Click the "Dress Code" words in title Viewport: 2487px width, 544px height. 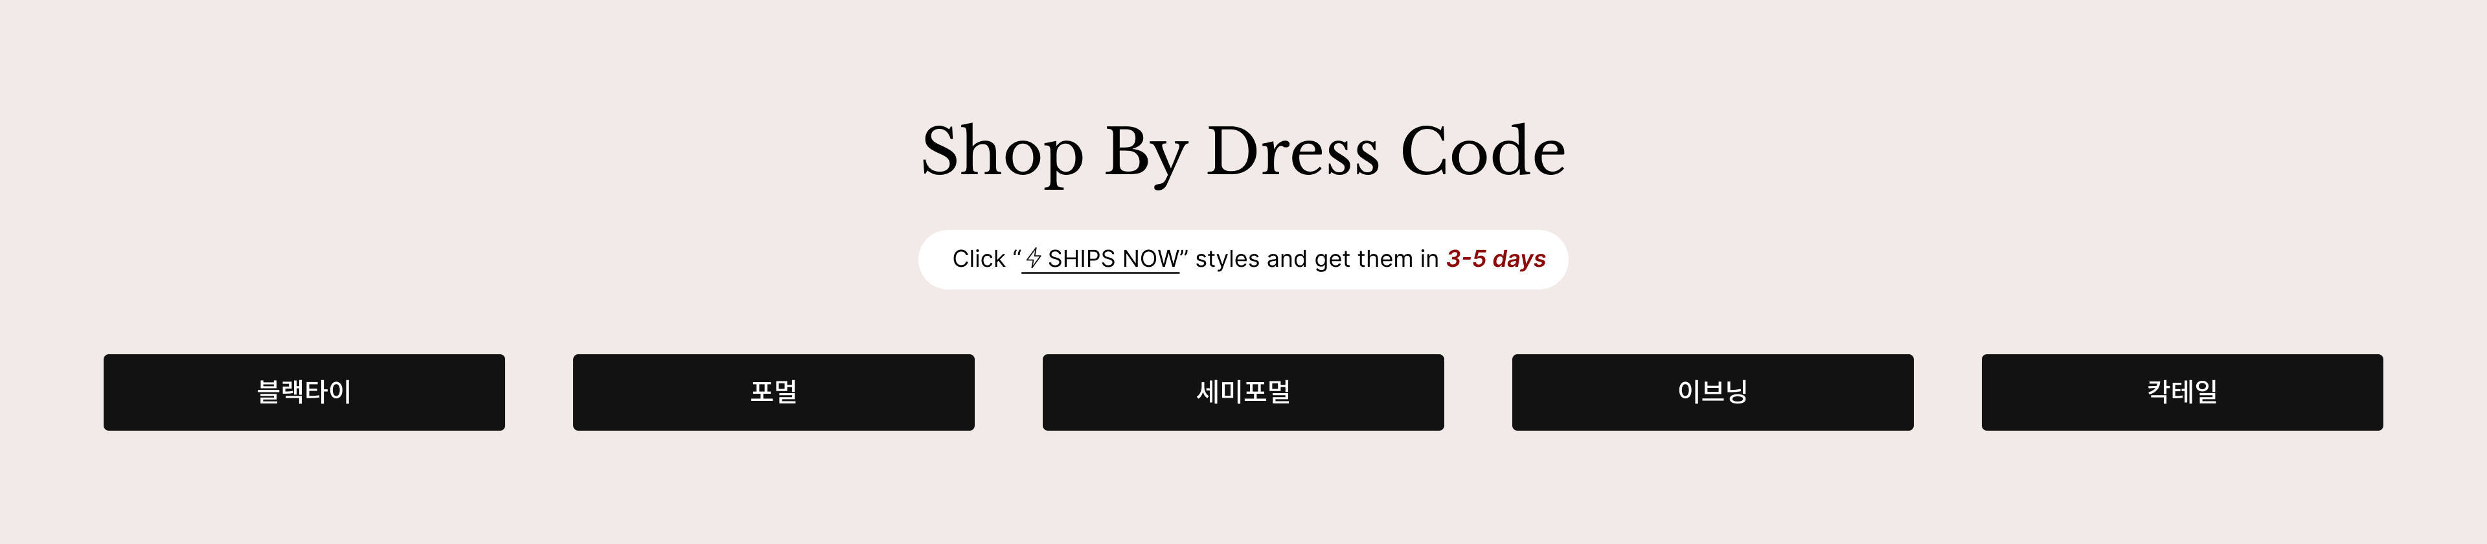pyautogui.click(x=1387, y=152)
